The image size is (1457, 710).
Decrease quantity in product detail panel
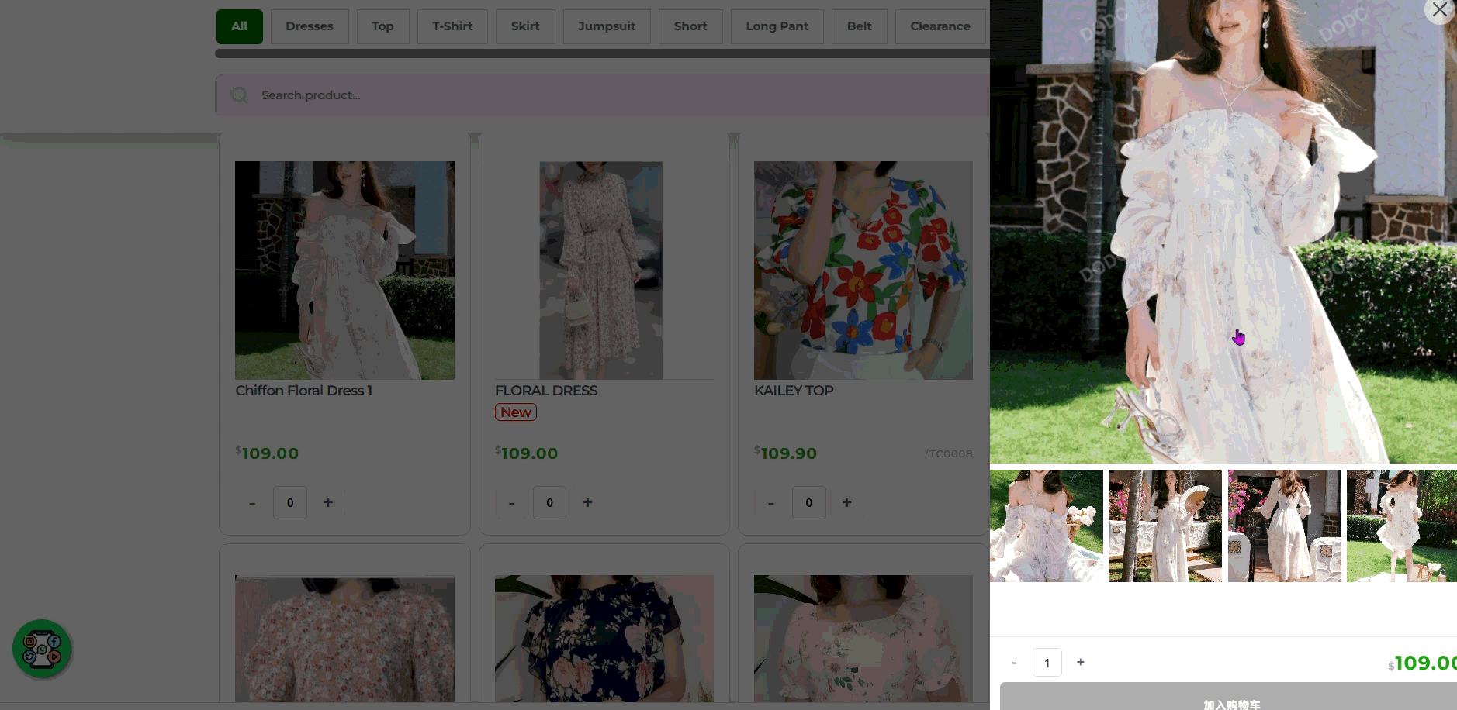pos(1014,663)
